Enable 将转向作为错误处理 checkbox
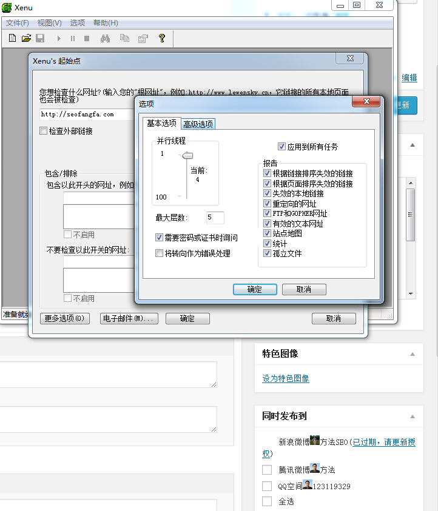The width and height of the screenshot is (438, 511). (159, 253)
